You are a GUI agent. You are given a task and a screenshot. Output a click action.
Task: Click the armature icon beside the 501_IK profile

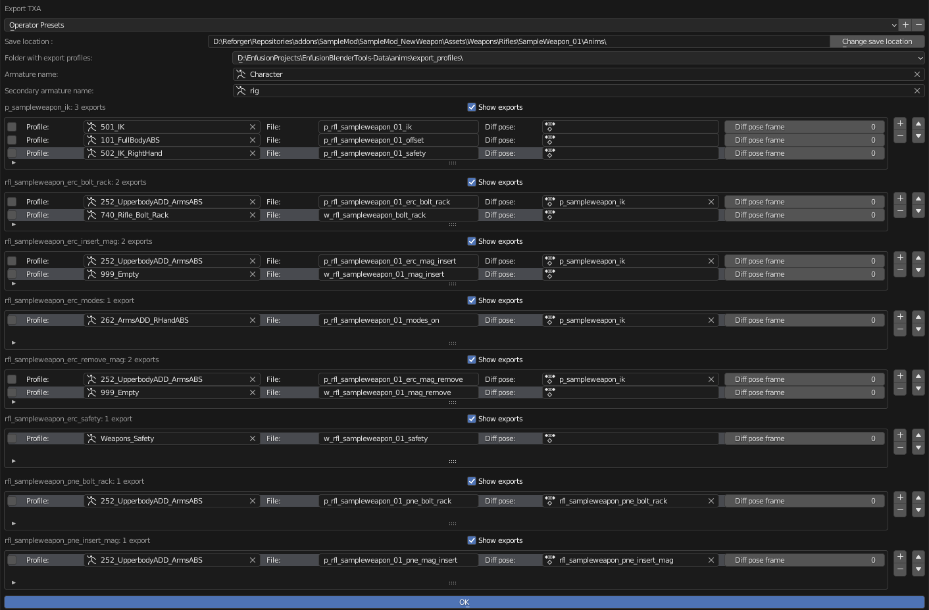91,126
